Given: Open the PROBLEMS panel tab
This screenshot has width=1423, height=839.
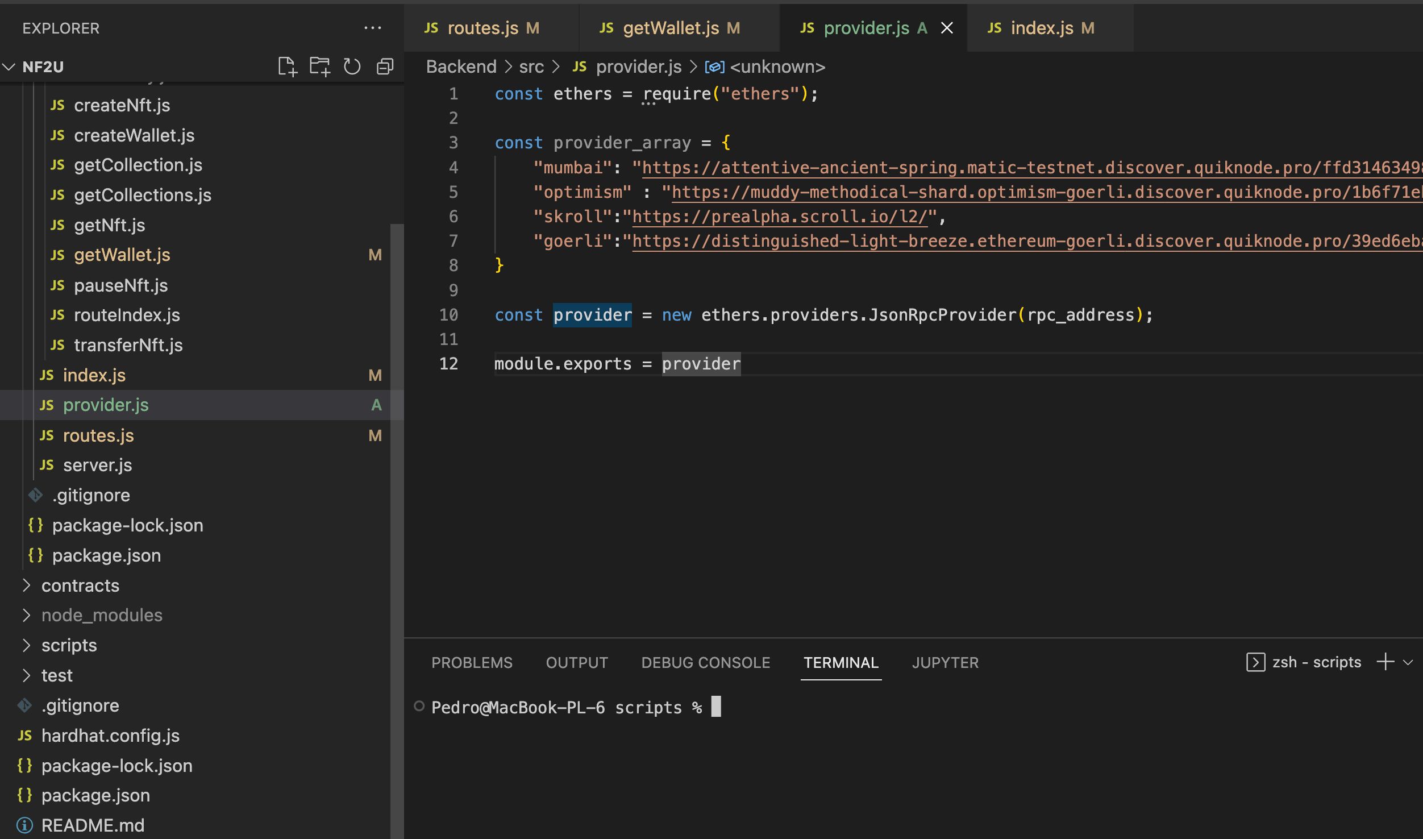Looking at the screenshot, I should tap(472, 663).
